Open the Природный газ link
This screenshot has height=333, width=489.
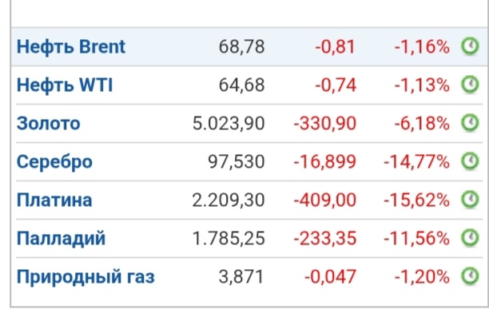click(85, 277)
